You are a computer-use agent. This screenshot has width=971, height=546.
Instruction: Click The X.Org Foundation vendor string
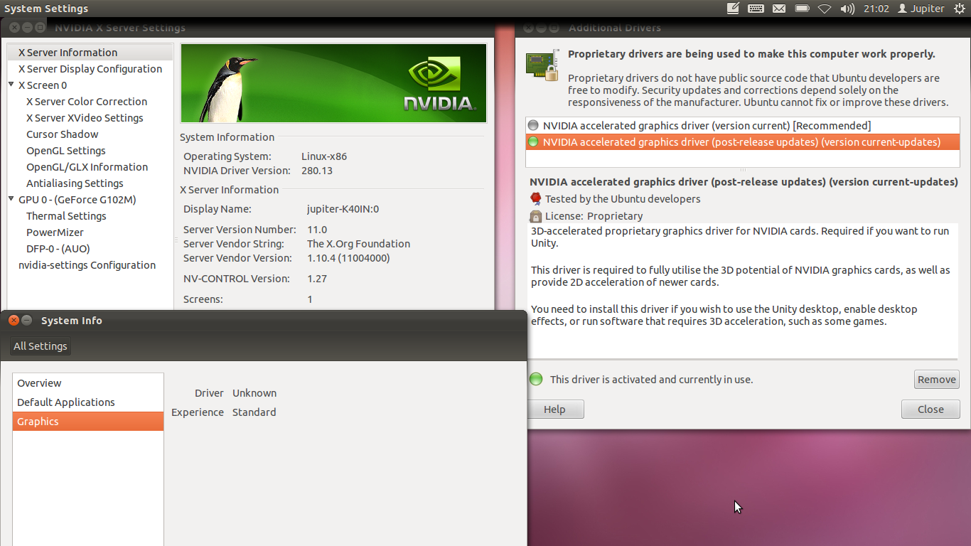(358, 244)
